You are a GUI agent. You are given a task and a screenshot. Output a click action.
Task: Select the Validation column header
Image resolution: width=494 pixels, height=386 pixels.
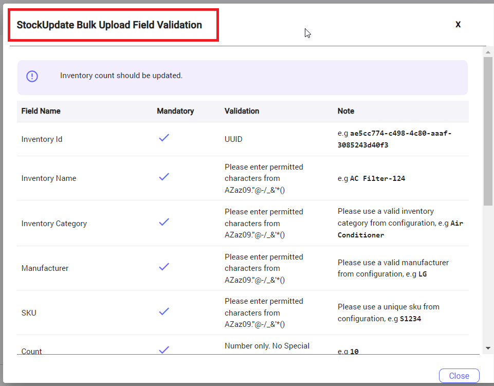[x=242, y=111]
